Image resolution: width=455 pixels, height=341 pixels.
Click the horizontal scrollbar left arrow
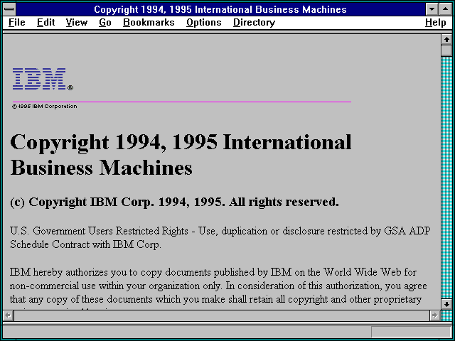pos(8,315)
